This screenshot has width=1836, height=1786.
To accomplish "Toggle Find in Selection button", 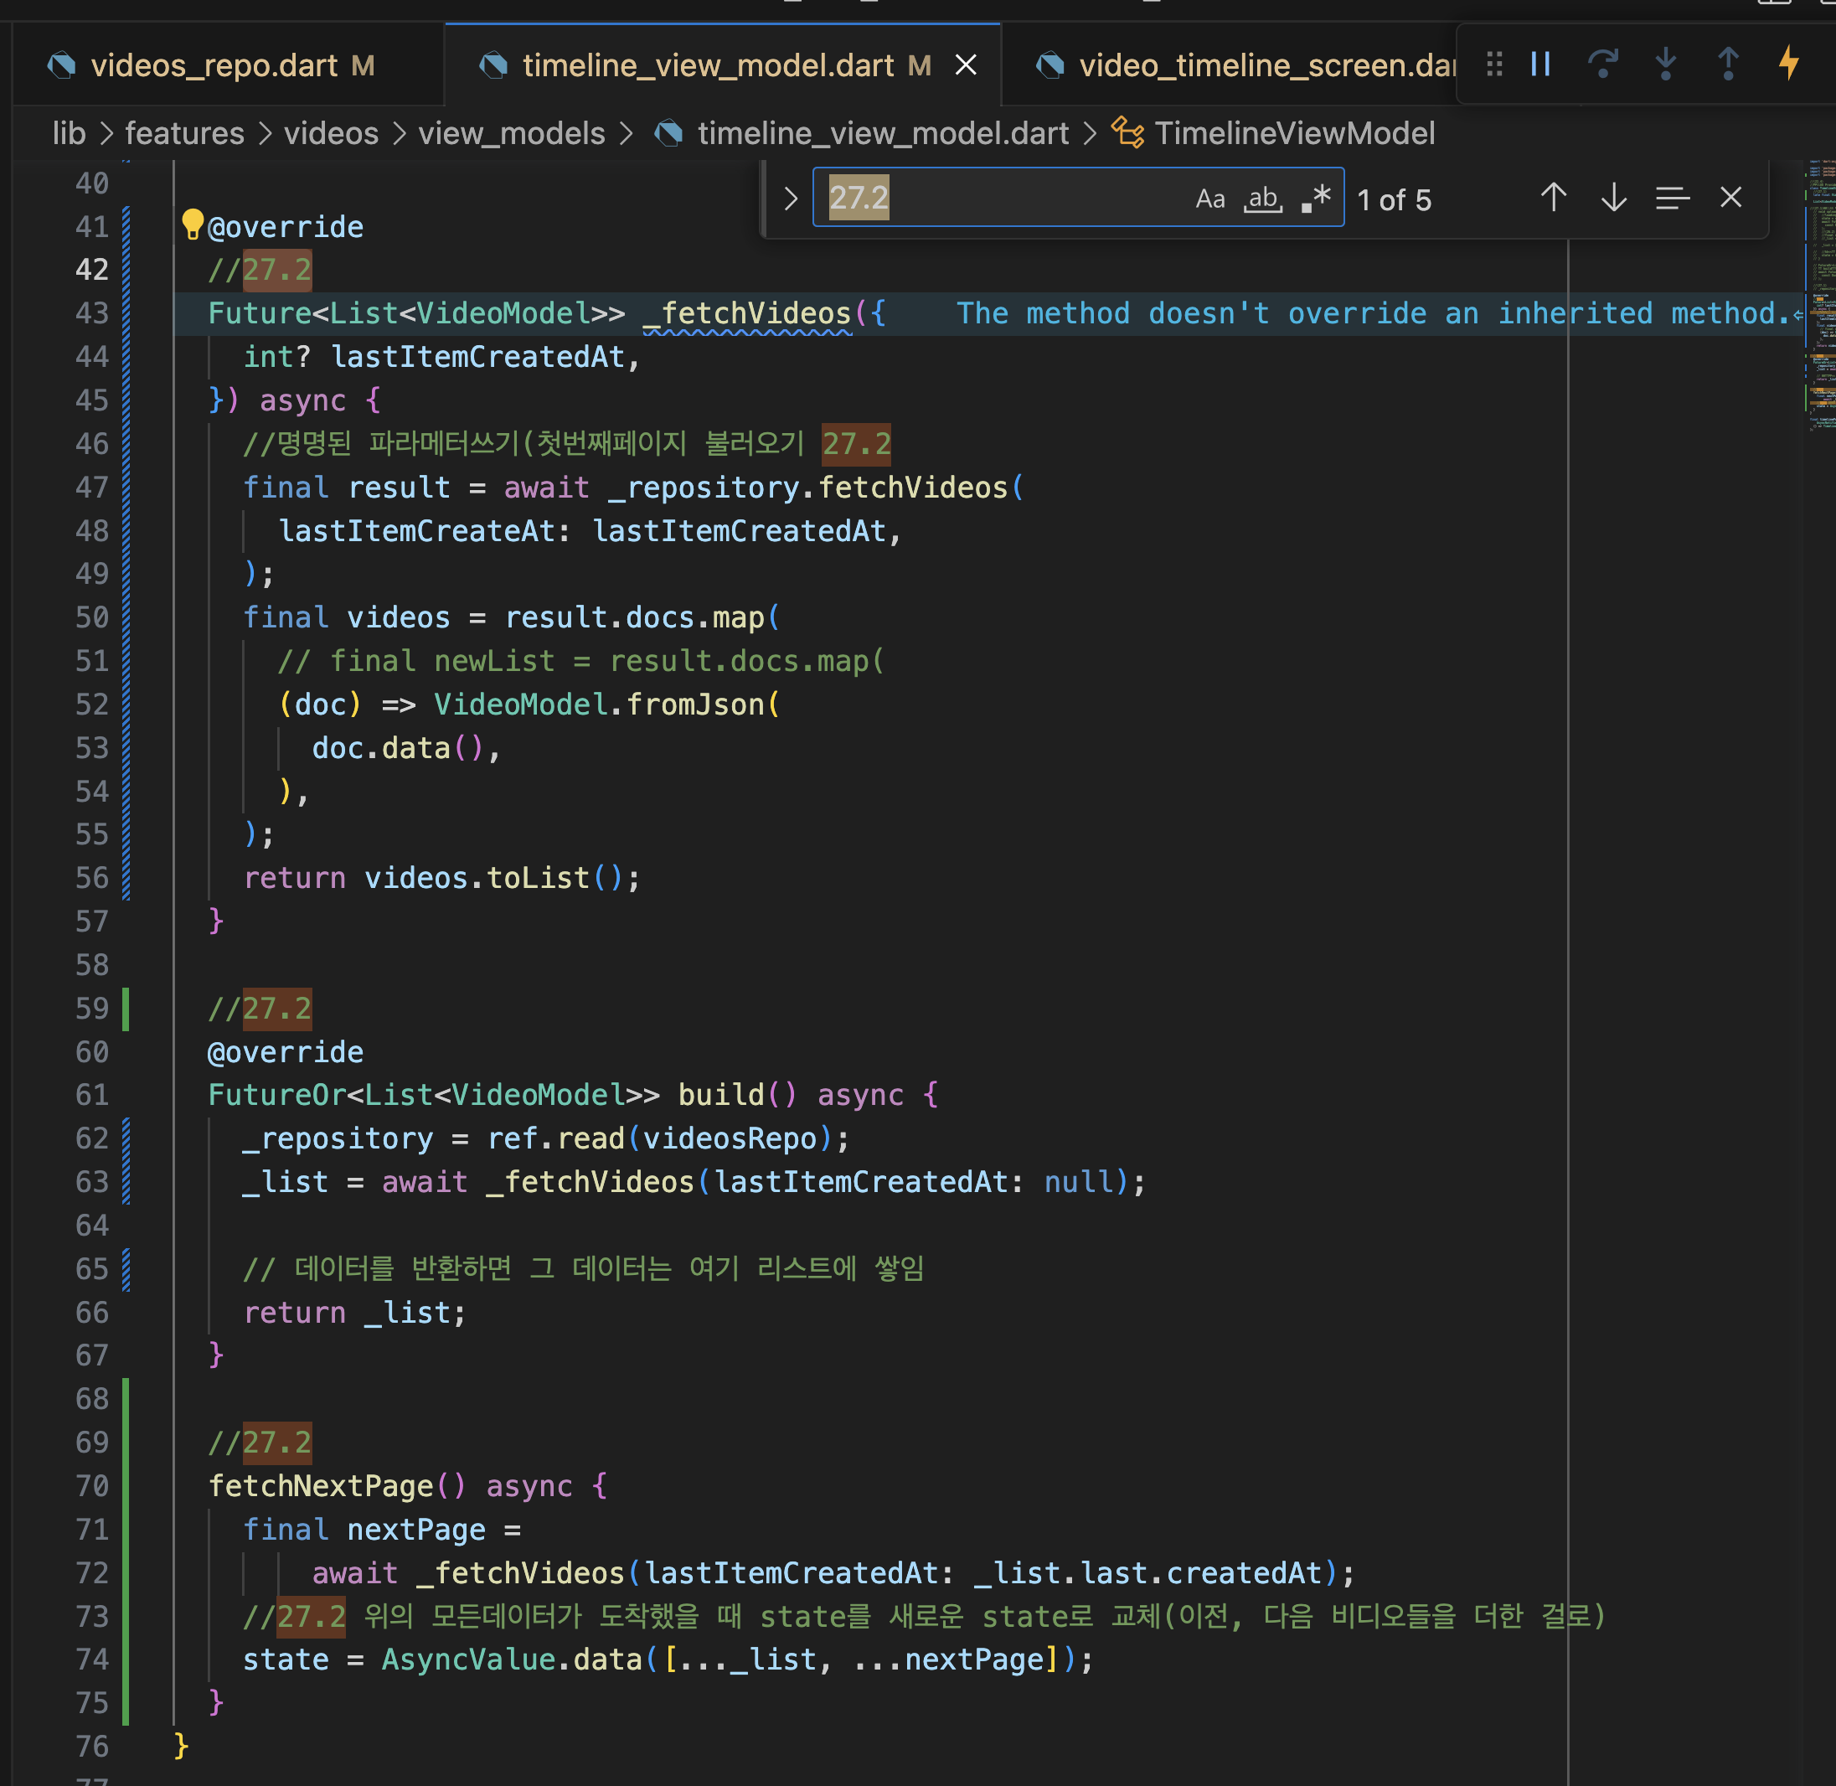I will tap(1672, 198).
